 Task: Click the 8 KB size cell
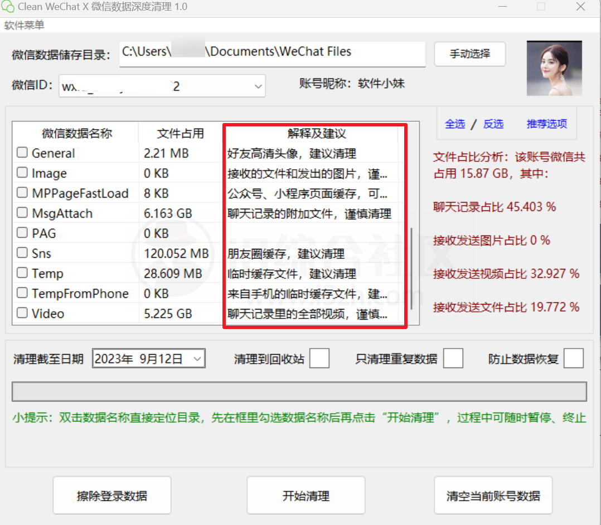click(156, 193)
